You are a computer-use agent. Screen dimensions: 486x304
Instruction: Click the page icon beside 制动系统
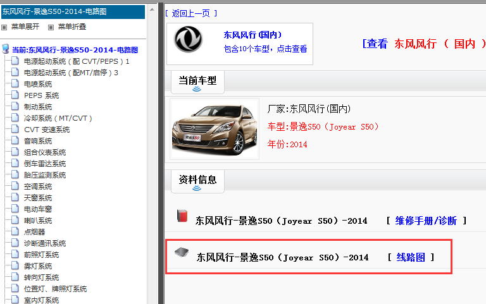point(15,106)
